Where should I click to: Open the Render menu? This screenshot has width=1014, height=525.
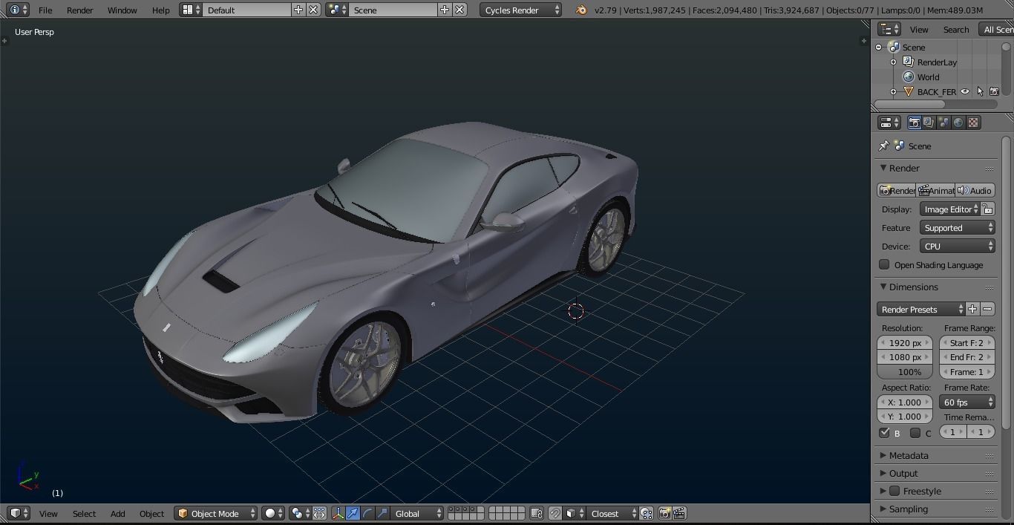pyautogui.click(x=80, y=10)
